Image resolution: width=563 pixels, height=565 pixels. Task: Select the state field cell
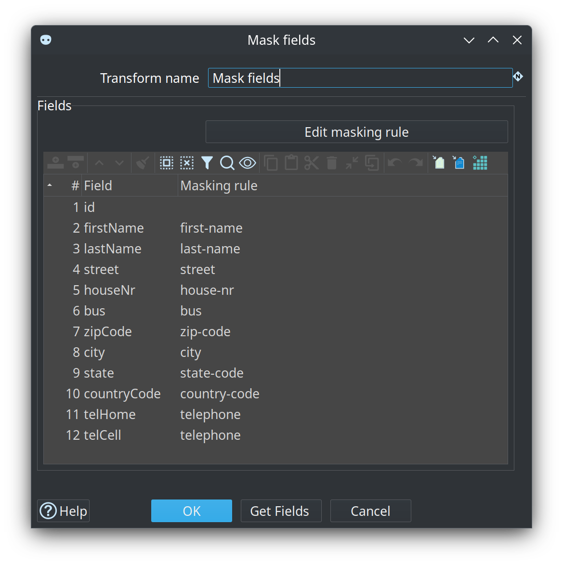coord(130,373)
